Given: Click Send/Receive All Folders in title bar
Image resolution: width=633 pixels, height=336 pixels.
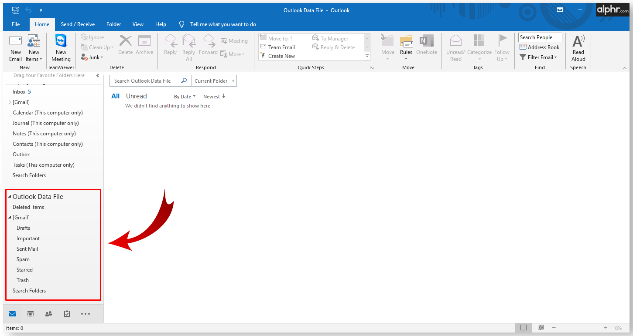Looking at the screenshot, I should pos(16,10).
